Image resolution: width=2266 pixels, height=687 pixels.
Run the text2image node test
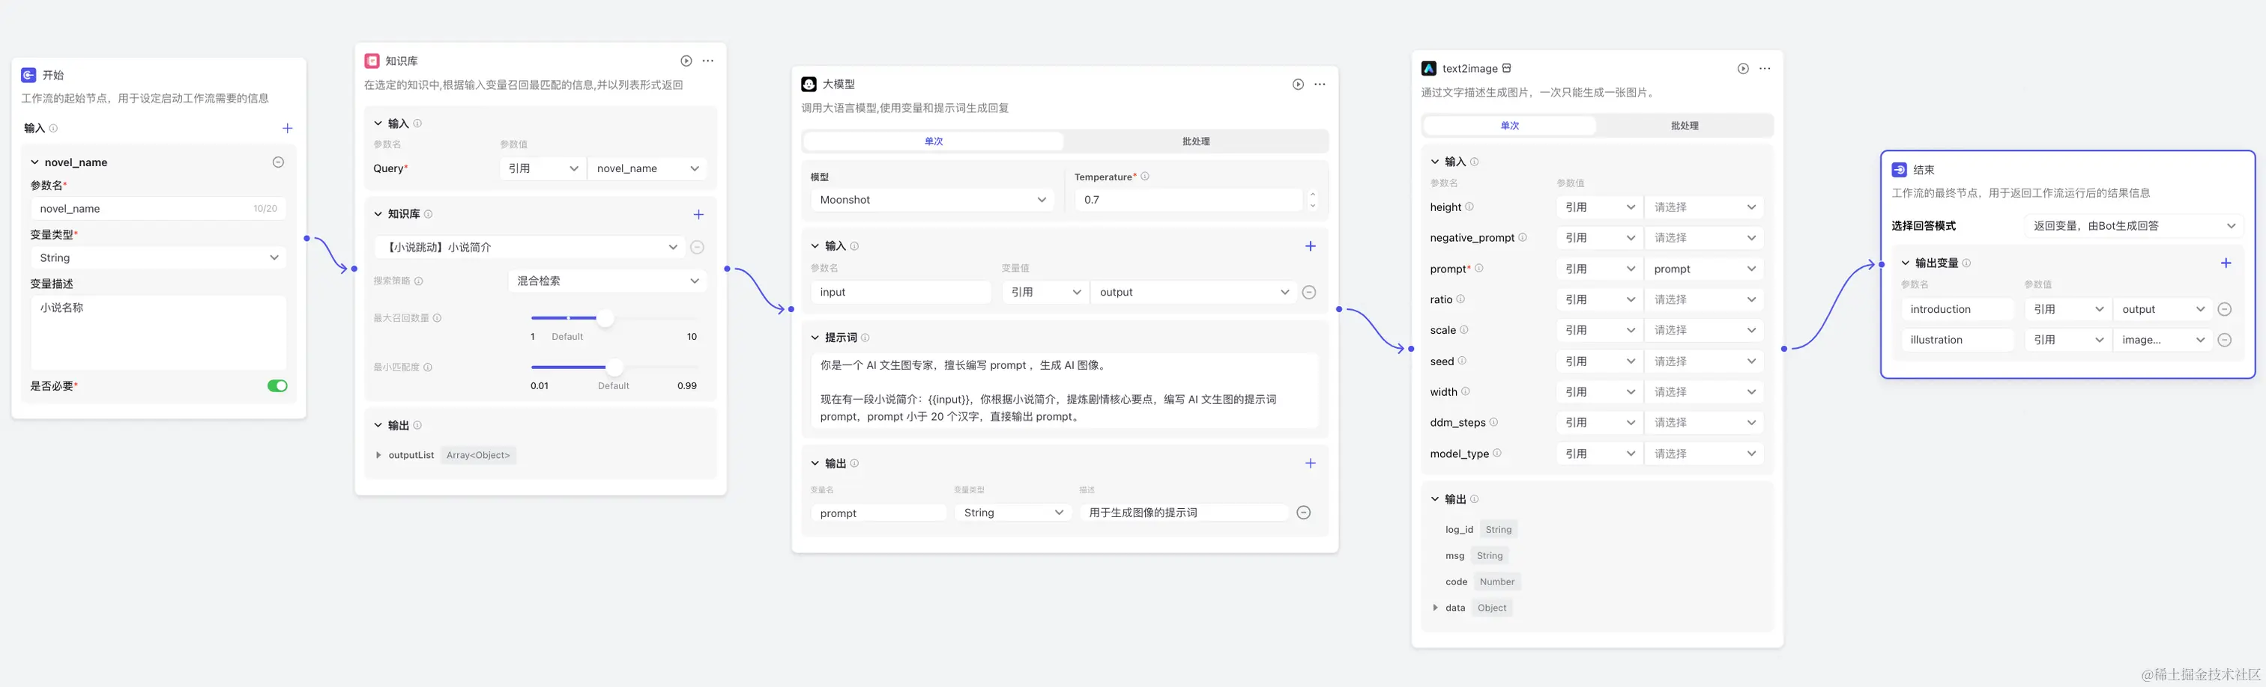tap(1743, 69)
